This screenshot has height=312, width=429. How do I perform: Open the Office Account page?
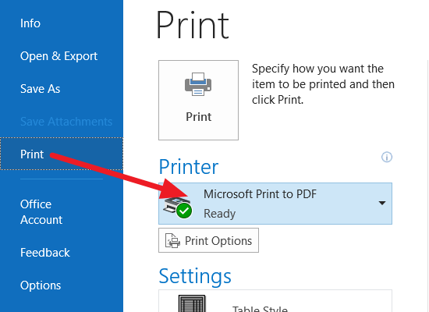tap(41, 212)
